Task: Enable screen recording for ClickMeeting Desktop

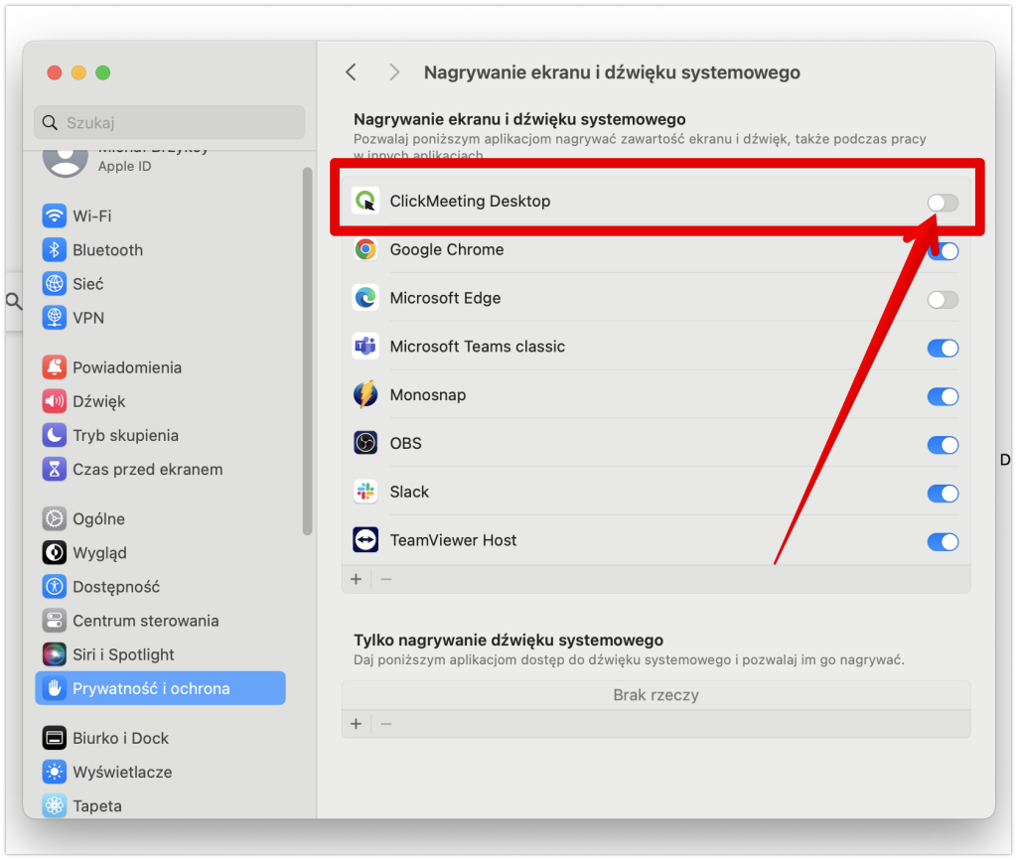Action: pos(944,203)
